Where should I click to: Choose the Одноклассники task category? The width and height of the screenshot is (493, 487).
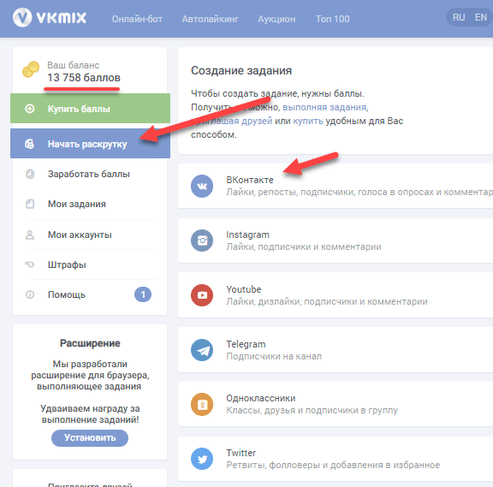[x=336, y=404]
